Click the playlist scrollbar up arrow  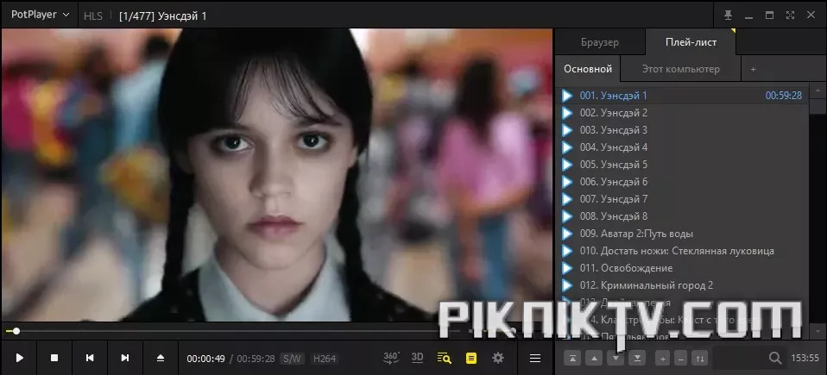[x=818, y=90]
